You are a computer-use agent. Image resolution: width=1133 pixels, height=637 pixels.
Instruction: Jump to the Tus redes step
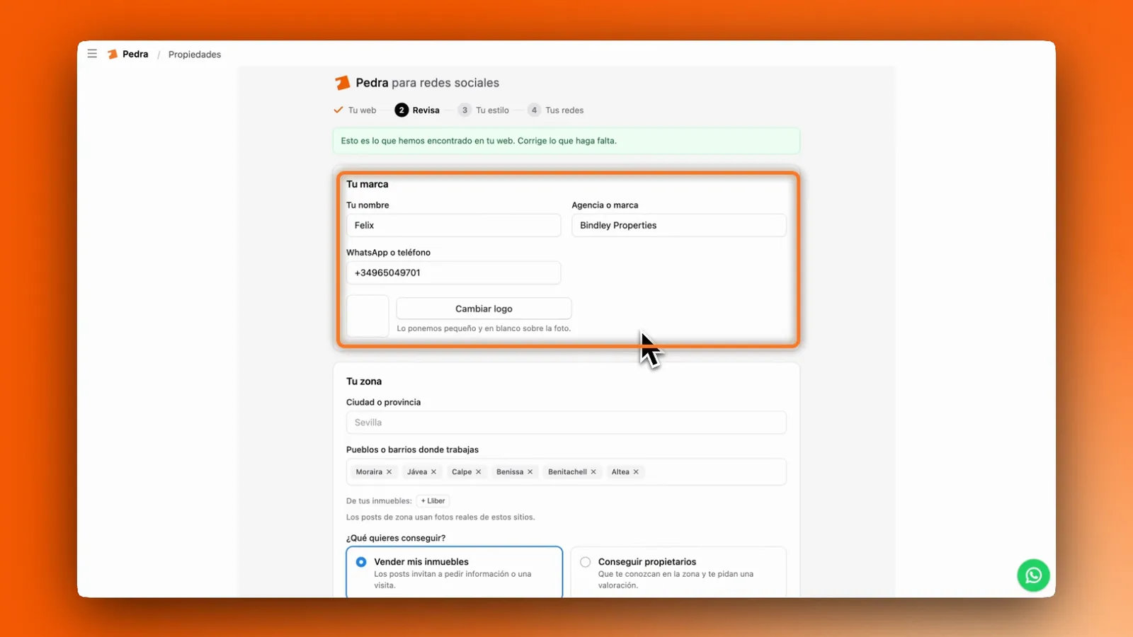pyautogui.click(x=556, y=110)
